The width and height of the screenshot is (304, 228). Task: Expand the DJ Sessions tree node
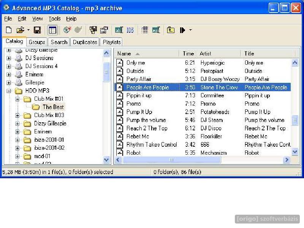[x=8, y=58]
